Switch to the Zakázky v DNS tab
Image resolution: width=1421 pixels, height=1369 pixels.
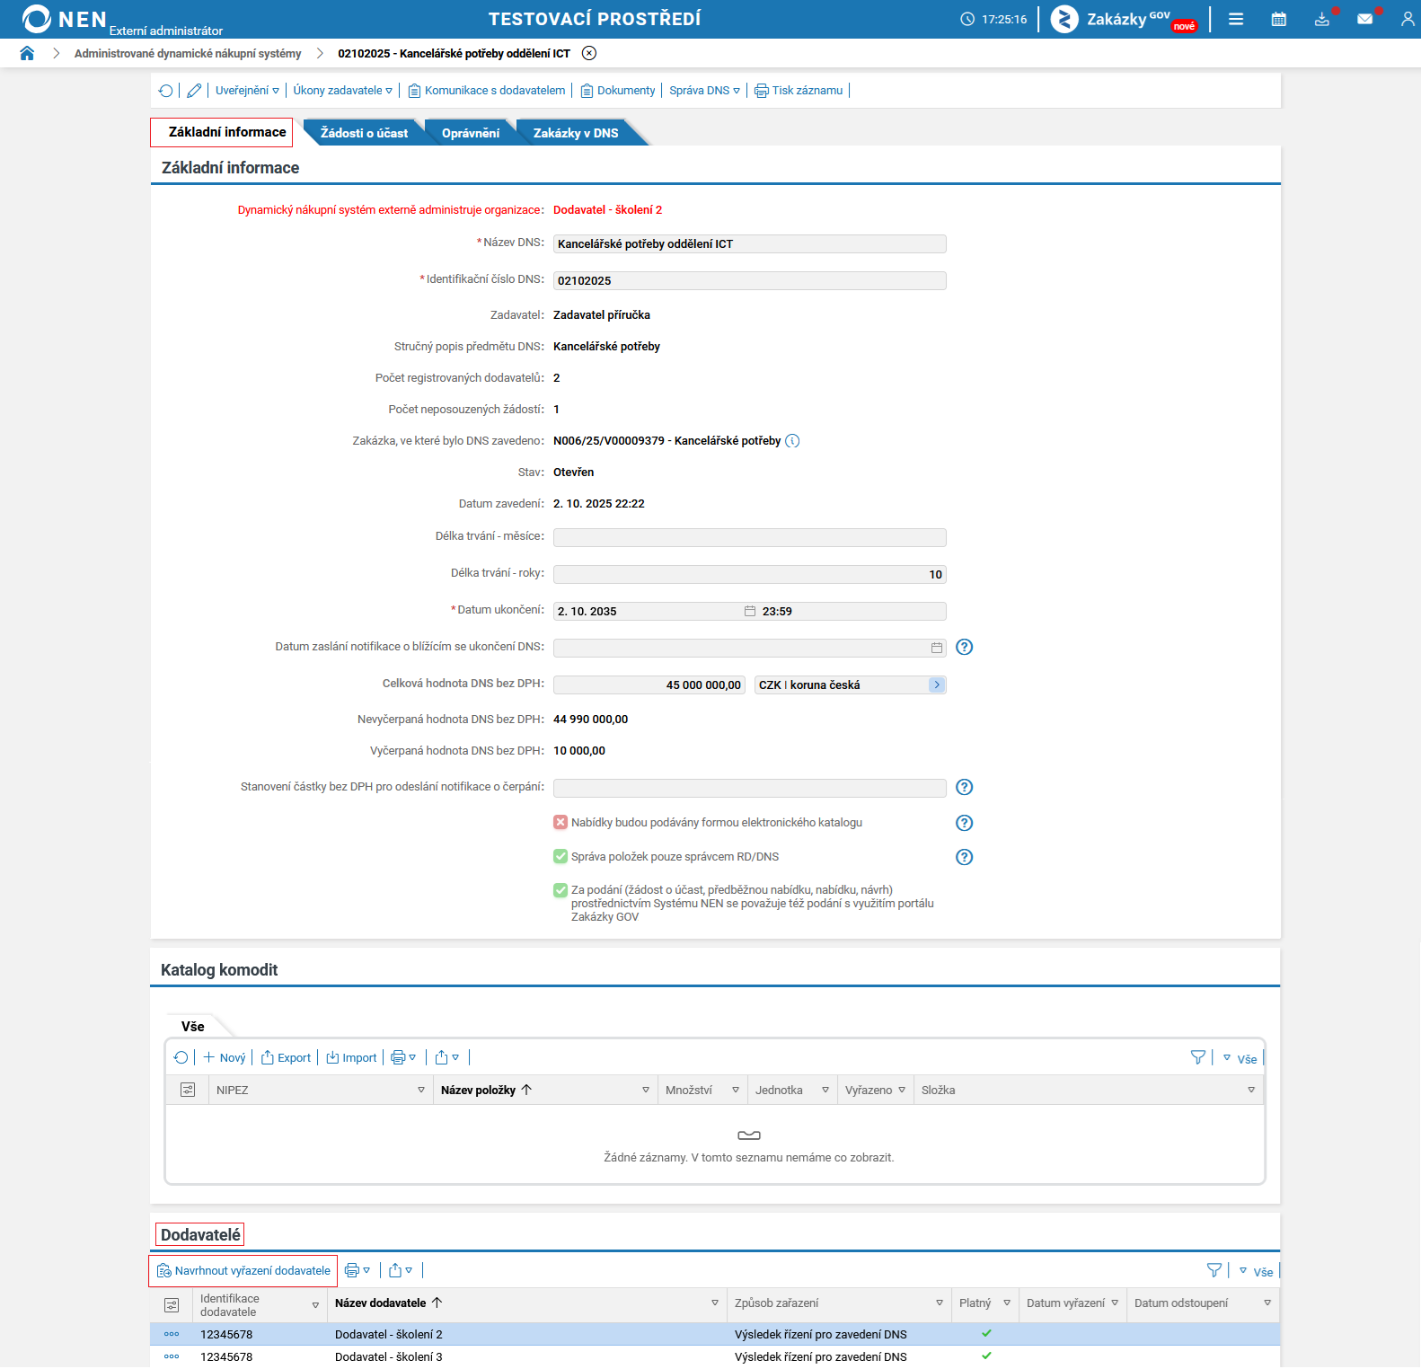pos(576,133)
